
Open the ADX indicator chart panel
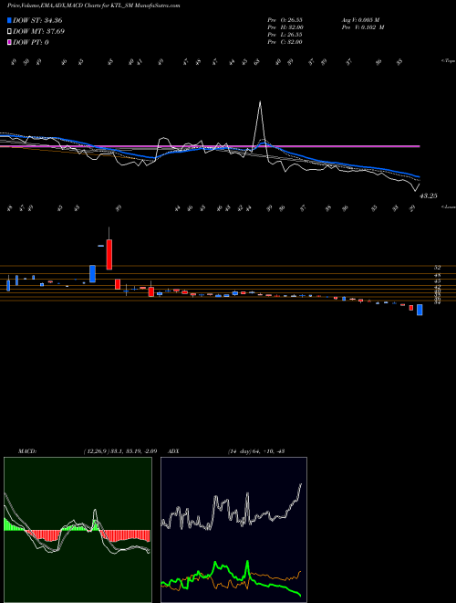click(233, 530)
